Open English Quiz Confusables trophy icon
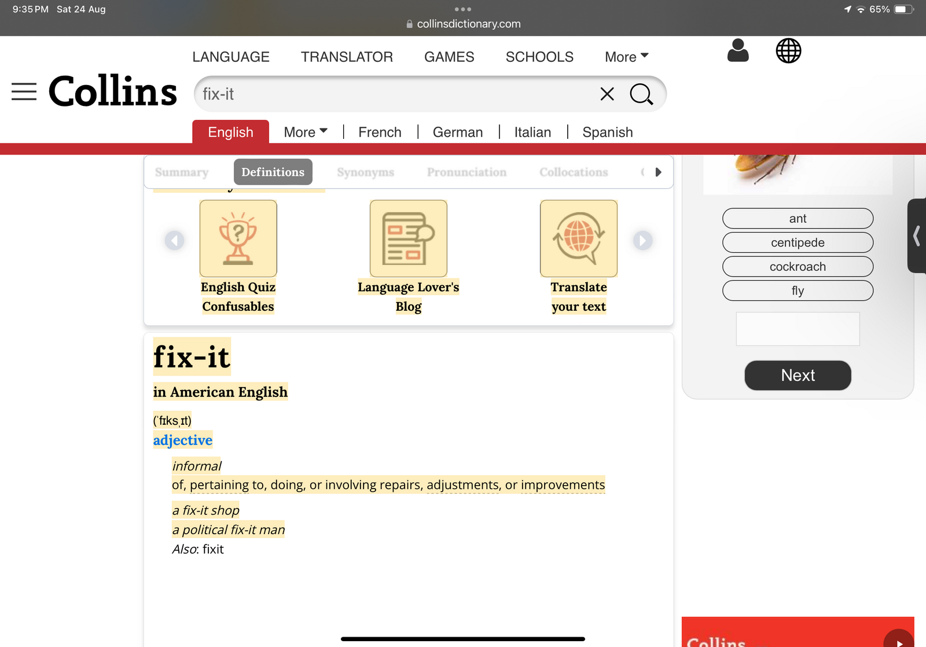The height and width of the screenshot is (647, 926). click(x=238, y=238)
